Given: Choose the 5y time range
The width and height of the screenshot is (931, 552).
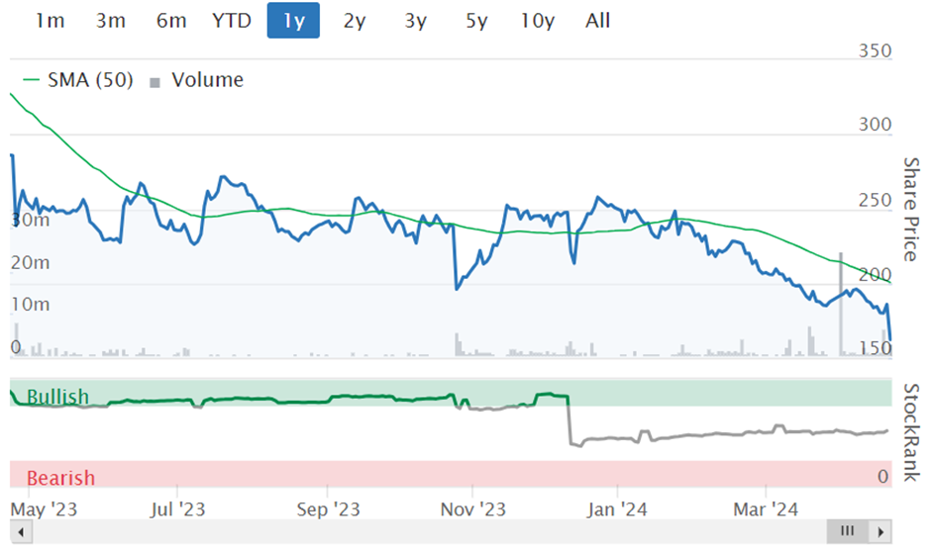Looking at the screenshot, I should pyautogui.click(x=476, y=21).
